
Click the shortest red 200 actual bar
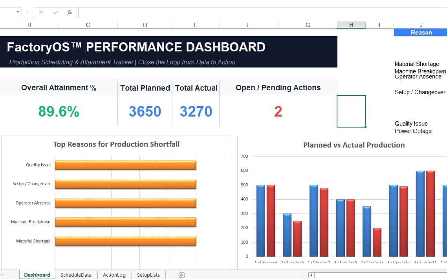(377, 242)
